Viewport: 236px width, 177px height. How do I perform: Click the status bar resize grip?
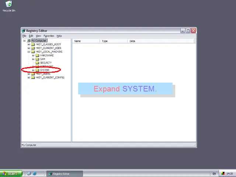195,146
